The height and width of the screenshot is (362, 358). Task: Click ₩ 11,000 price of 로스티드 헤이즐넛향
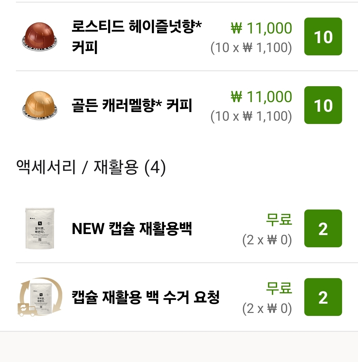click(x=261, y=28)
